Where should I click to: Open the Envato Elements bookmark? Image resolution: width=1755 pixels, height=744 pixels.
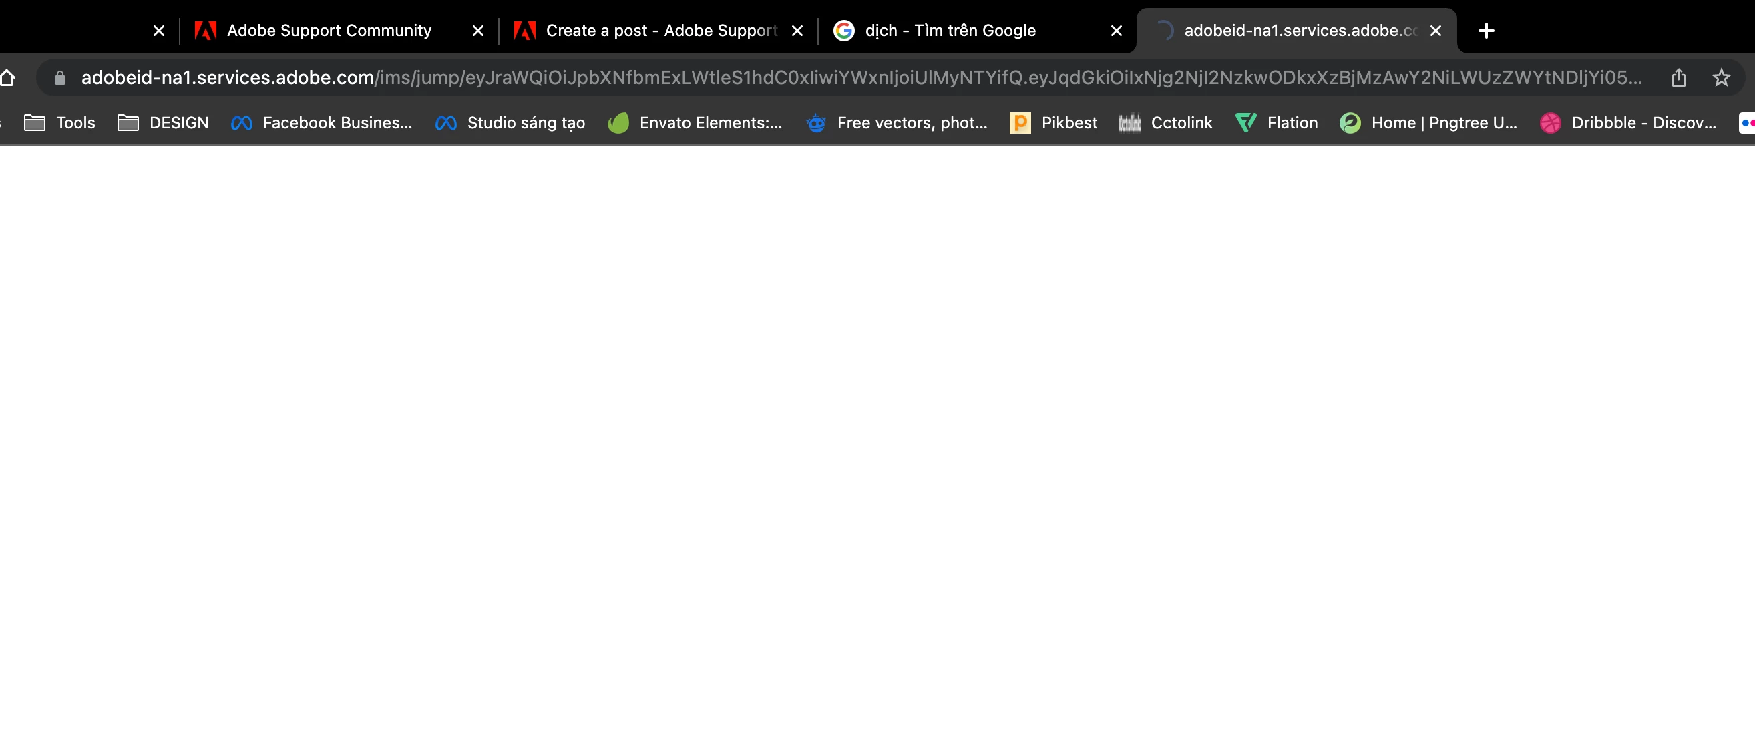coord(695,123)
